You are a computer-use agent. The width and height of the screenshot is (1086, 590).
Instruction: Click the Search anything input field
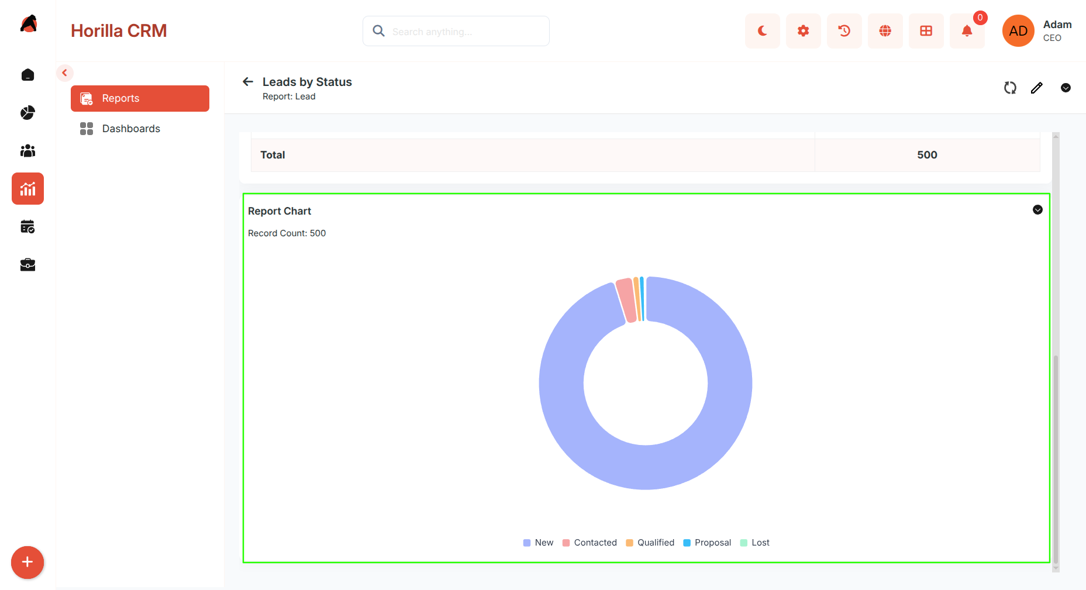456,31
